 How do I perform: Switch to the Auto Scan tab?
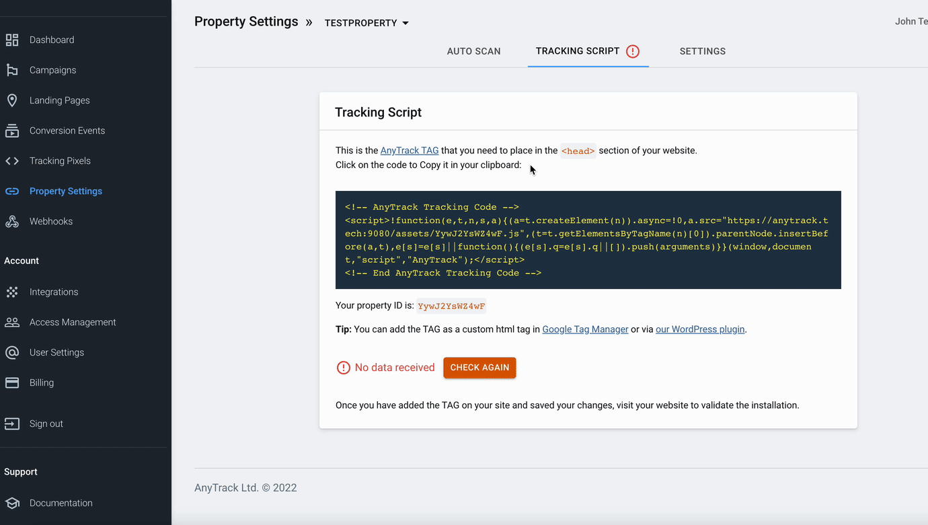pyautogui.click(x=474, y=51)
